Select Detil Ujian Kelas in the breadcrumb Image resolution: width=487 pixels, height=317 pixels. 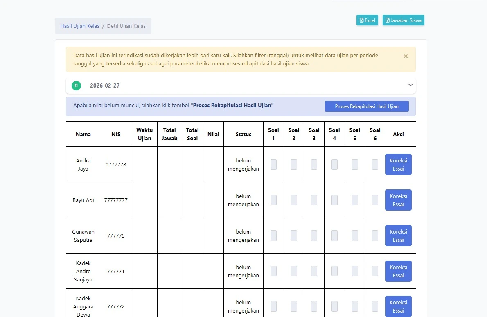[x=126, y=25]
